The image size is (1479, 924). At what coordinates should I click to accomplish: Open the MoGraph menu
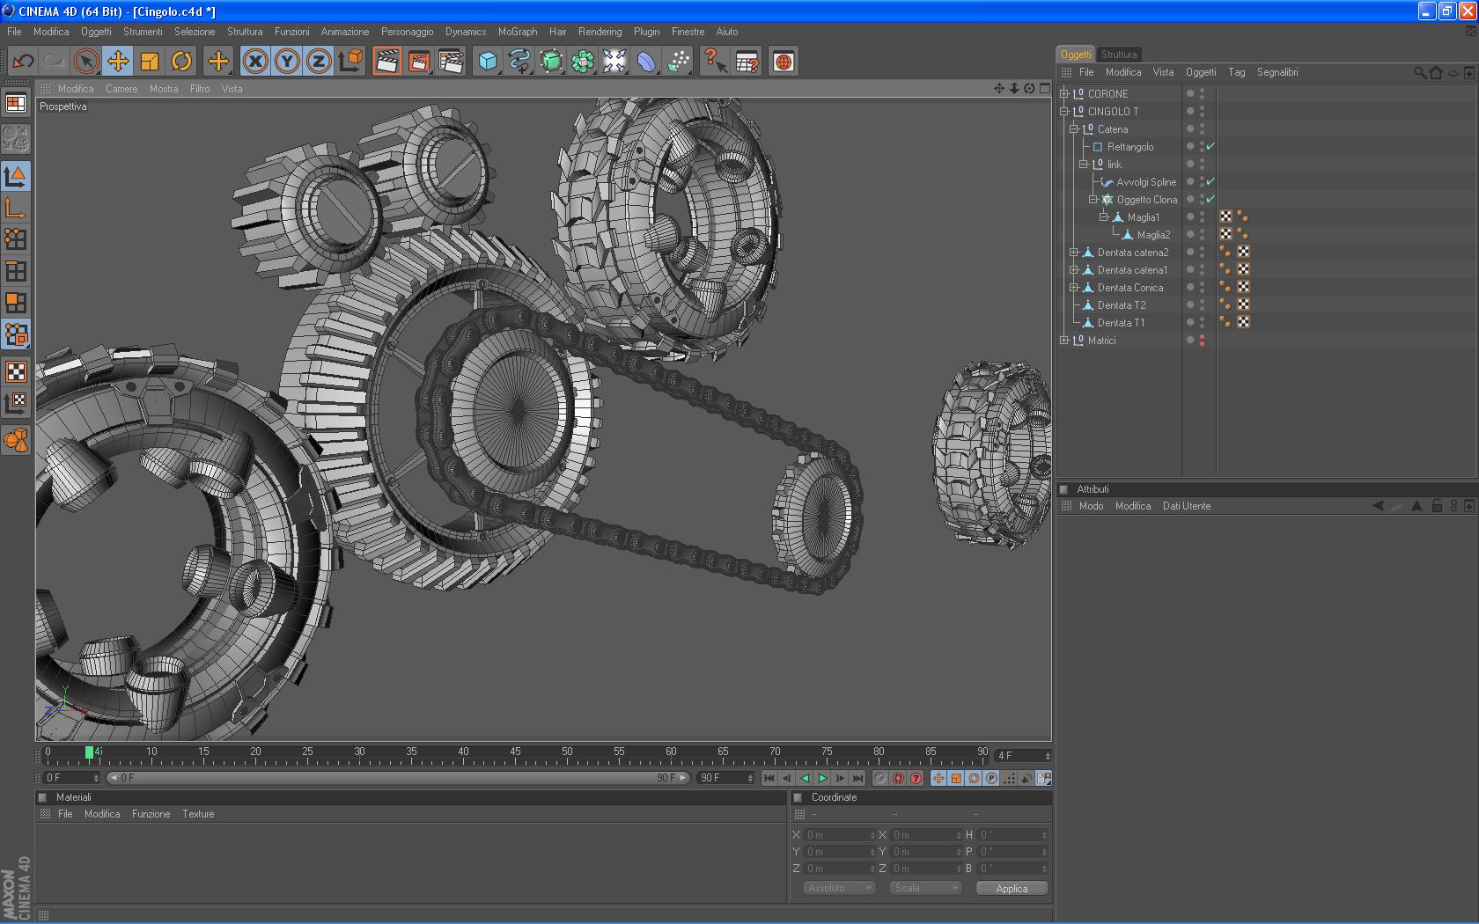coord(517,32)
